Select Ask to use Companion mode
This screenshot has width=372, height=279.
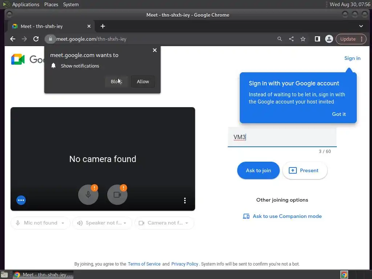pos(282,216)
